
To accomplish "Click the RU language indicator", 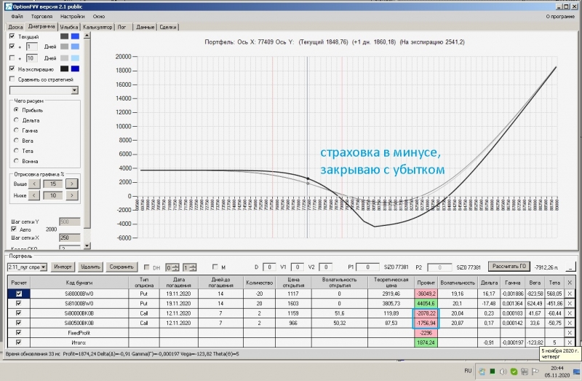I will point(468,371).
